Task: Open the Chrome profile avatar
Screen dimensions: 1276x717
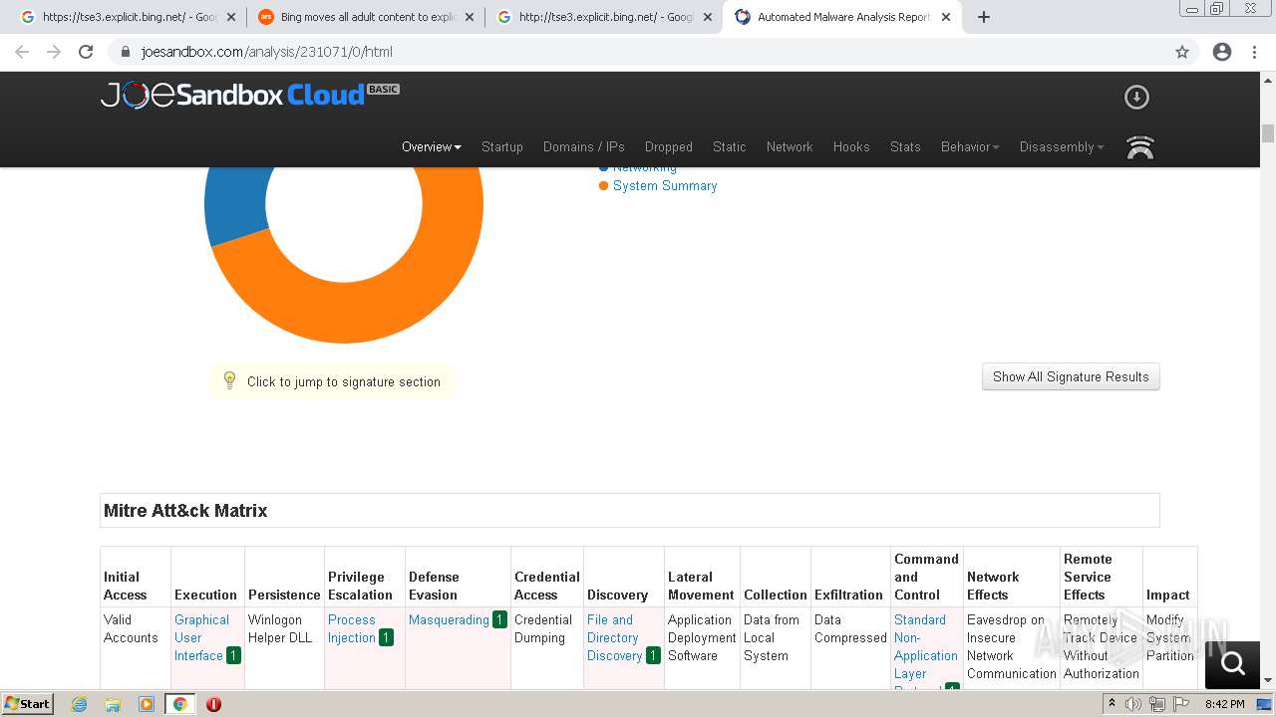Action: tap(1222, 52)
